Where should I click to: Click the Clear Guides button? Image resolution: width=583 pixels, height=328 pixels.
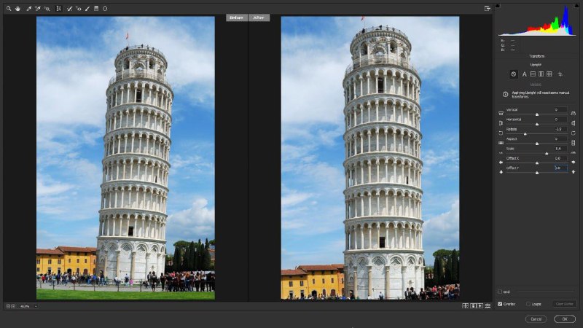point(564,304)
